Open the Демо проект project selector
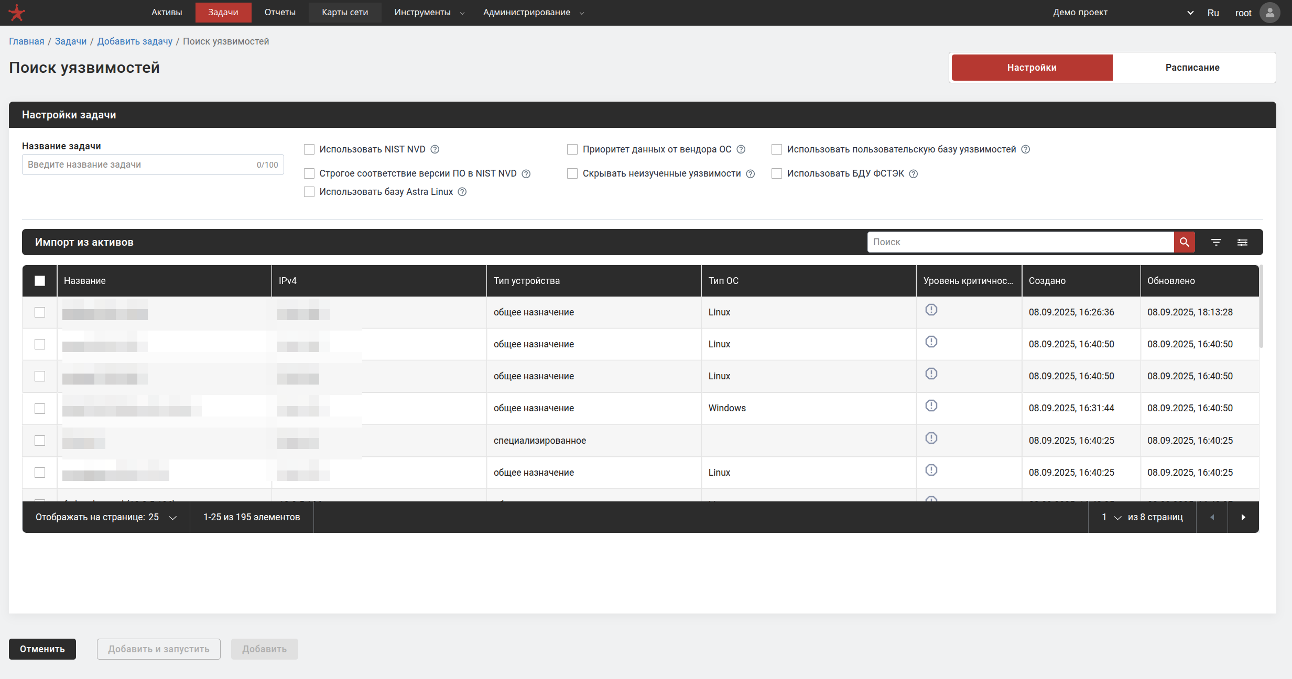 (x=1124, y=13)
